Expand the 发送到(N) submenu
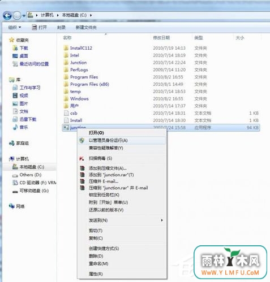Viewport: 270px width, 282px height. tap(122, 220)
